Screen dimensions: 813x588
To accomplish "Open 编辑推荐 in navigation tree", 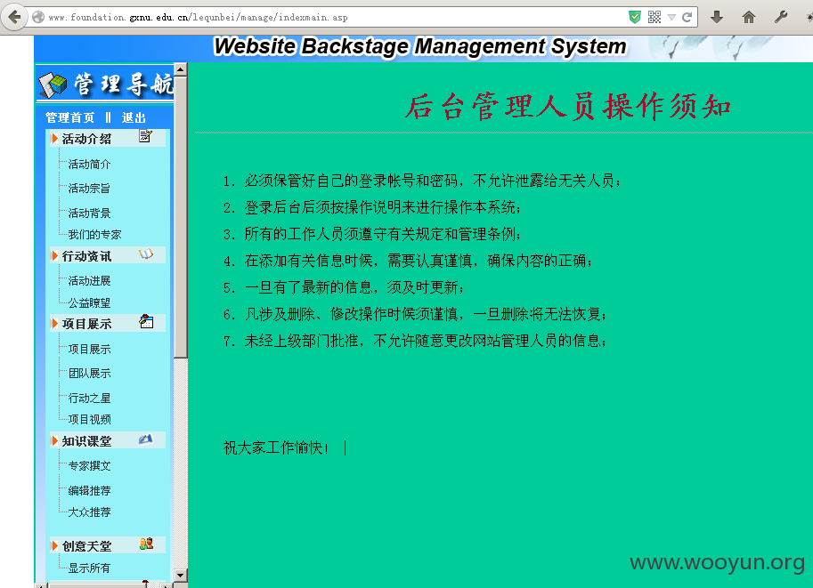I will click(x=89, y=491).
